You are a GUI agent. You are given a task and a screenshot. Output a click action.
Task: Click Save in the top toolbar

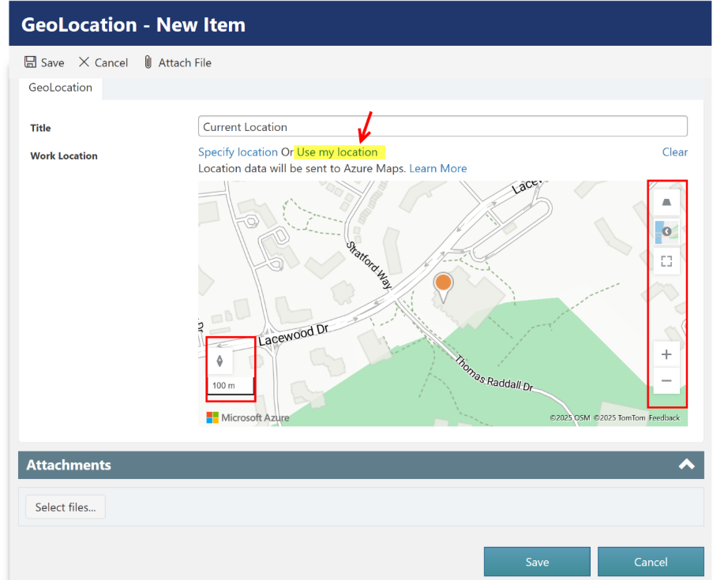click(x=44, y=62)
